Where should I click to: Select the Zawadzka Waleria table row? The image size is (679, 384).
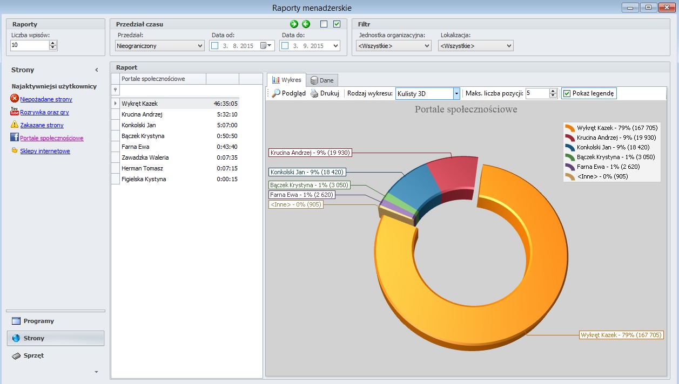179,157
